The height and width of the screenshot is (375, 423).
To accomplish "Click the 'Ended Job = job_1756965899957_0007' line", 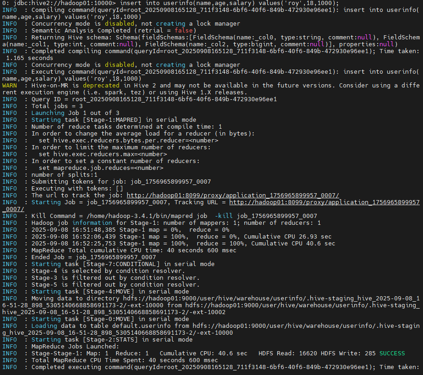I will tap(93, 257).
